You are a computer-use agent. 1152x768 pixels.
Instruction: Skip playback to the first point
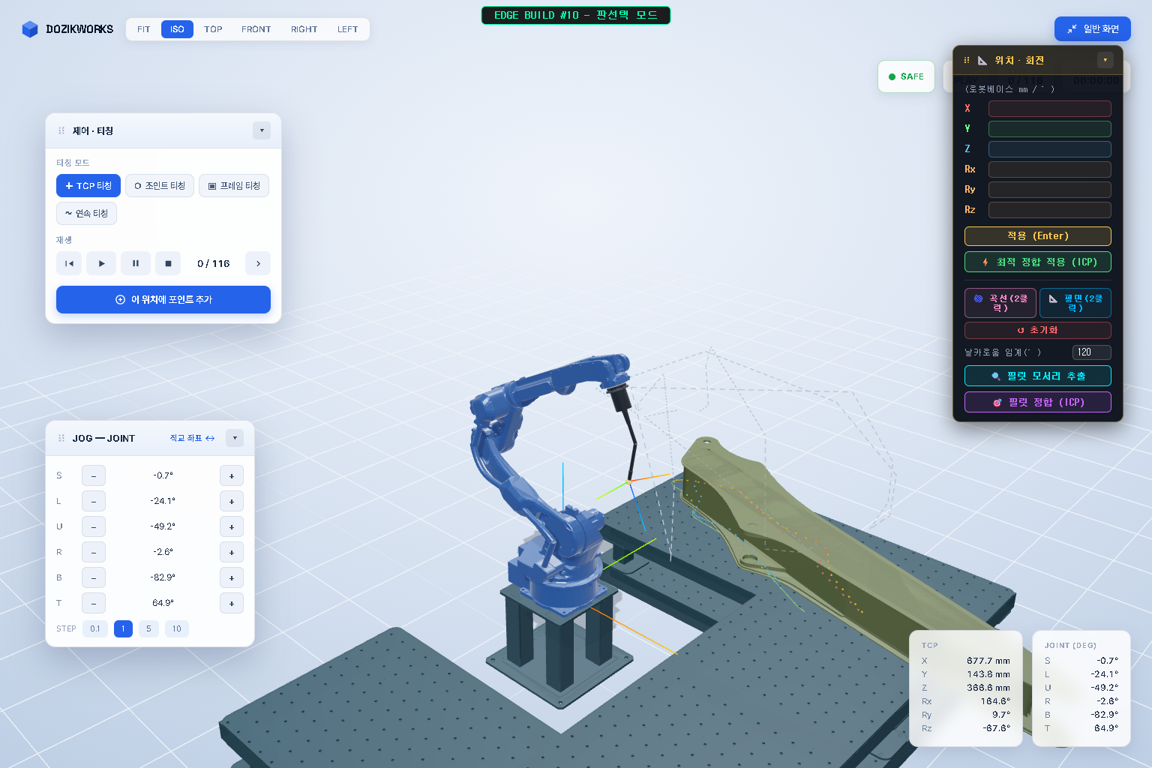[x=69, y=263]
